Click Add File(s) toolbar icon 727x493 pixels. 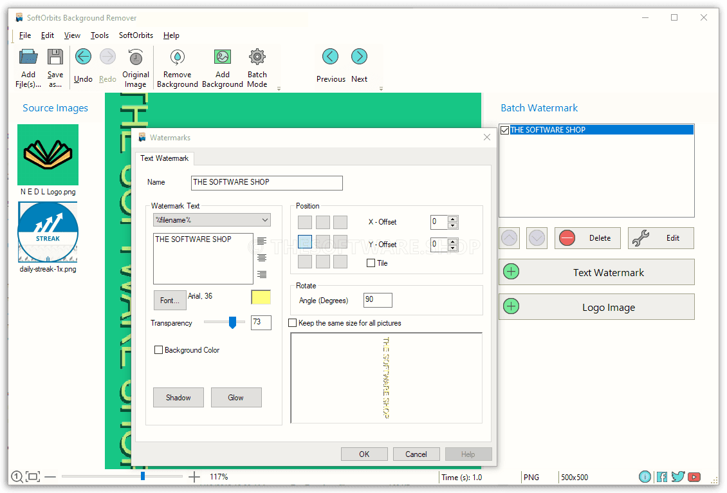[x=28, y=57]
